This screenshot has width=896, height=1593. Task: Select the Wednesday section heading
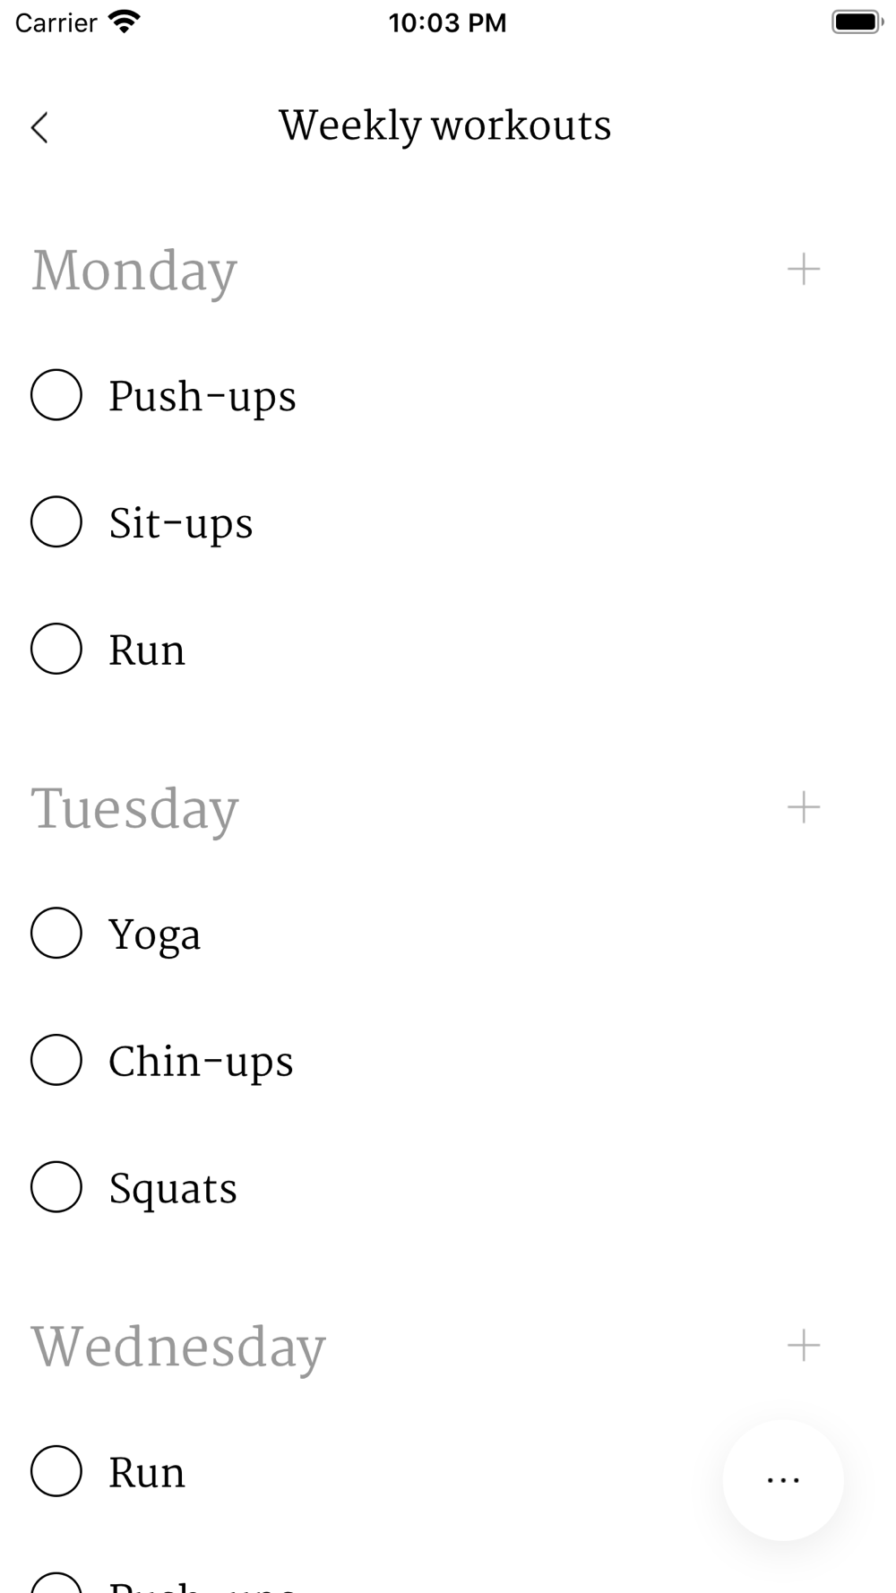(178, 1348)
